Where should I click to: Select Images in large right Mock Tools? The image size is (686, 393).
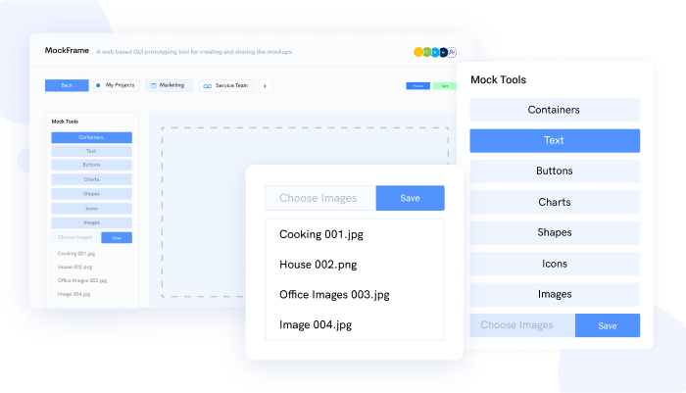(x=555, y=295)
